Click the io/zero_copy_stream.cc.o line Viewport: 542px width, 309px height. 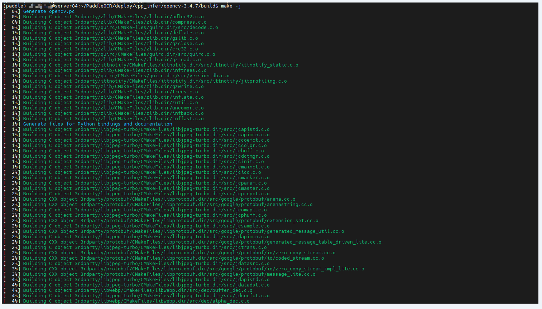pyautogui.click(x=169, y=253)
